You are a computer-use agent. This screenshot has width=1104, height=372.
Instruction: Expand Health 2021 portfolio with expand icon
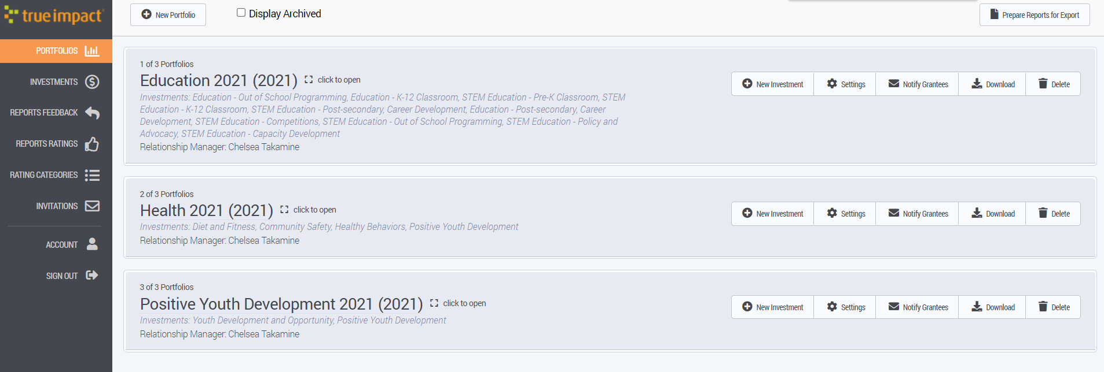click(x=284, y=210)
